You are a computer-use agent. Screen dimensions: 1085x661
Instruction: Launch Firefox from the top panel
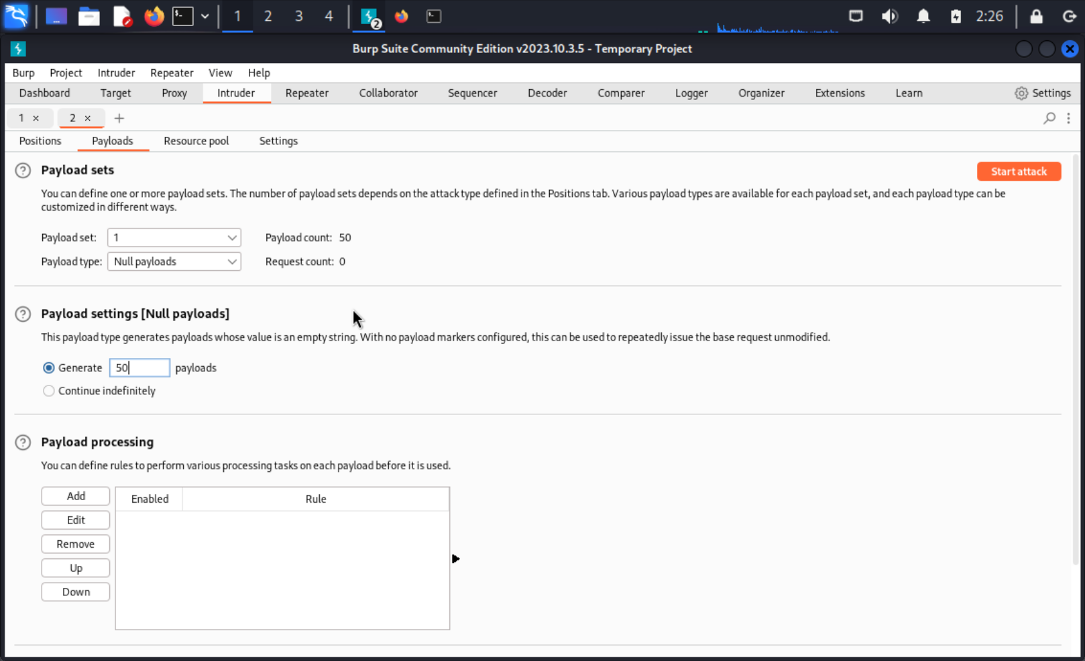154,16
